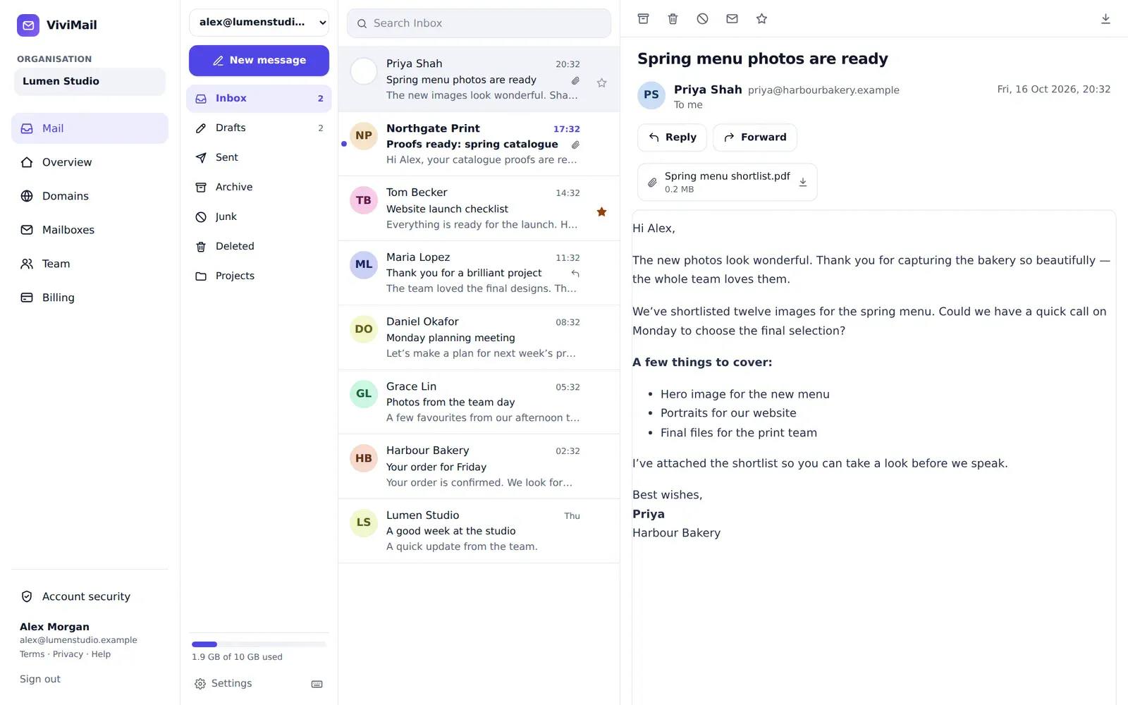Viewport: 1128px width, 705px height.
Task: Open the Mailboxes section
Action: click(x=90, y=230)
